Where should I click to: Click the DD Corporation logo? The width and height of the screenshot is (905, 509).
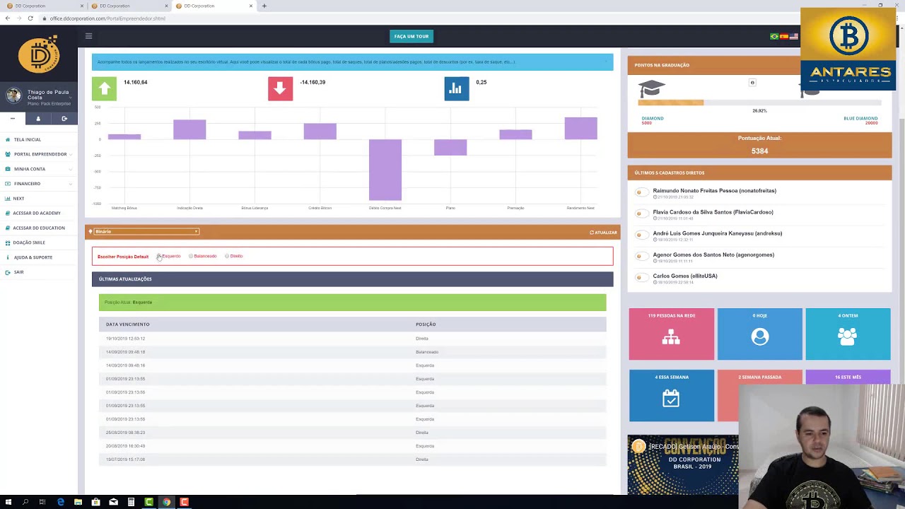[x=39, y=54]
